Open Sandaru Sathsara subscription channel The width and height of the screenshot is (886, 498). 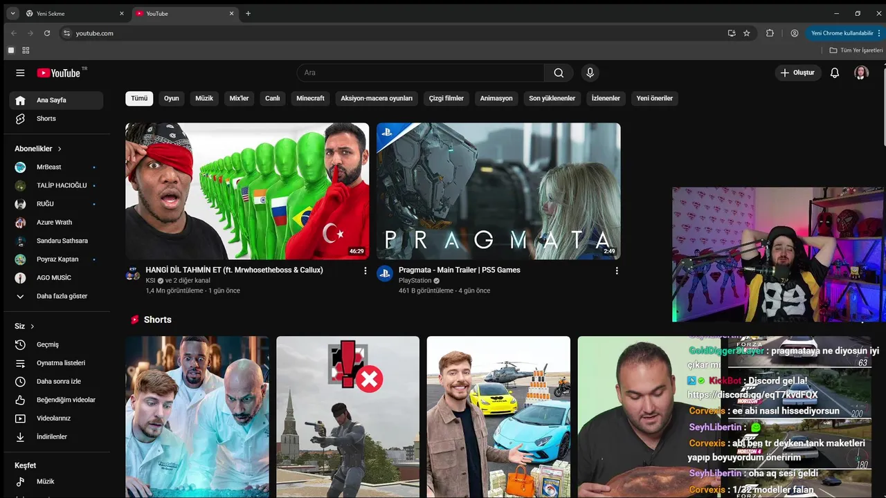point(56,241)
